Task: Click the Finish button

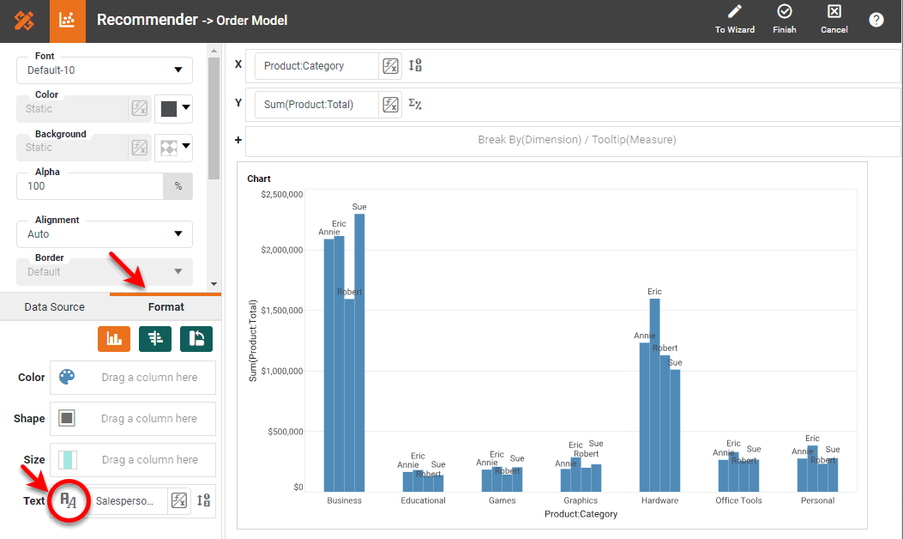Action: tap(784, 20)
